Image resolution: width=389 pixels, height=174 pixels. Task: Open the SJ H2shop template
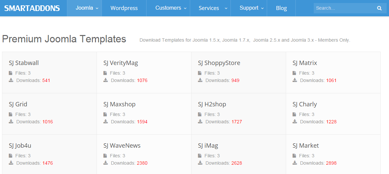212,104
